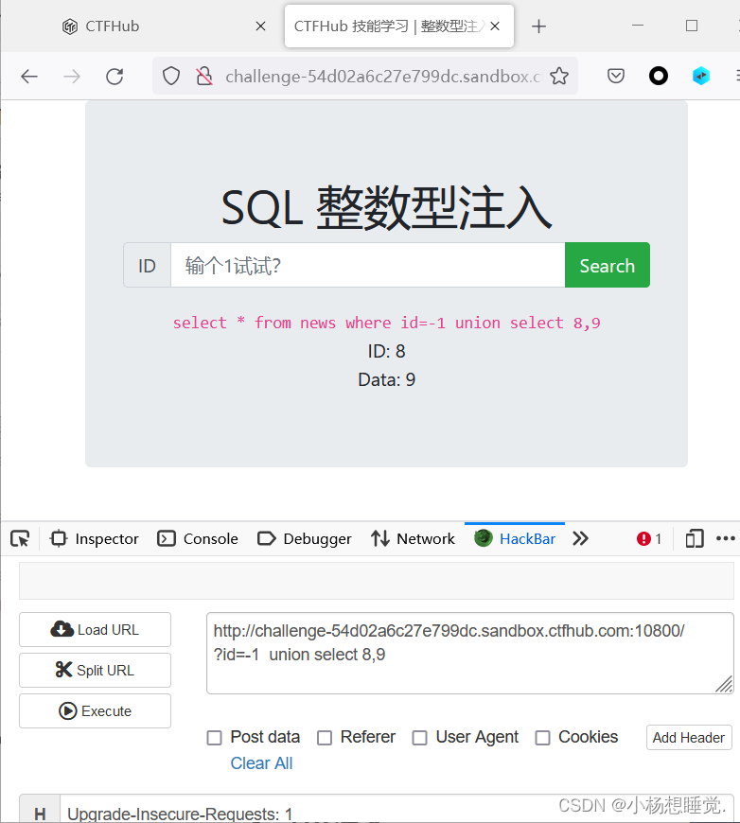740x823 pixels.
Task: Expand more devtools tabs chevron
Action: [580, 539]
